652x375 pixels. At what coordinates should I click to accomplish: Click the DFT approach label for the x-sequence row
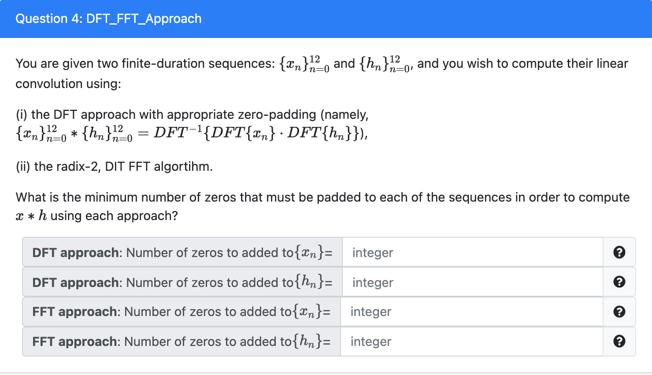click(x=181, y=252)
